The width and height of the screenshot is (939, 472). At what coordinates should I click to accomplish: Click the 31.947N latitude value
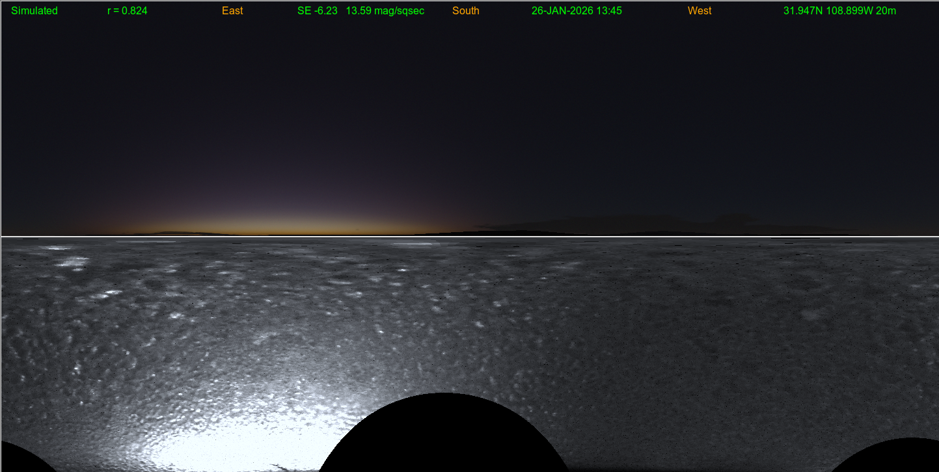coord(803,11)
